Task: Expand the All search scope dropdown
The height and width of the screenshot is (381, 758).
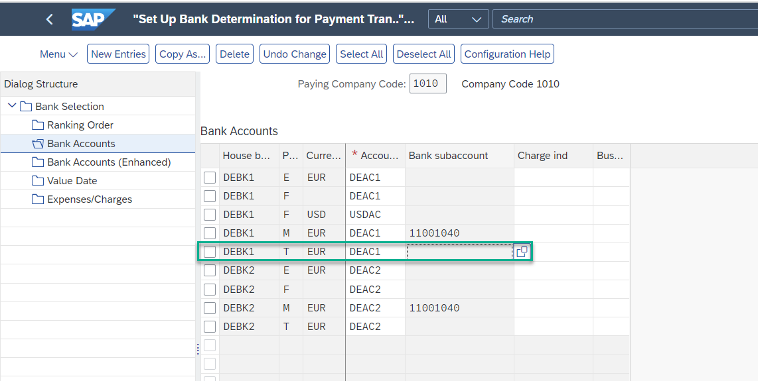Action: pos(458,19)
